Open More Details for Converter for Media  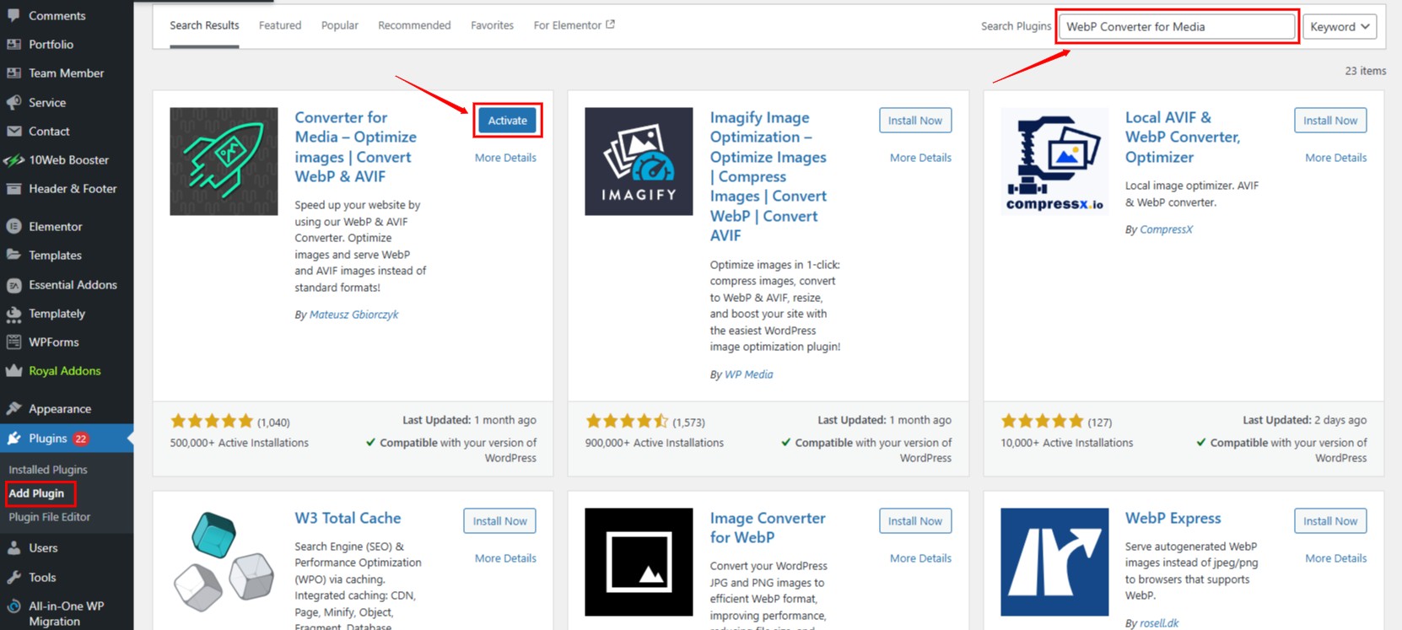505,158
